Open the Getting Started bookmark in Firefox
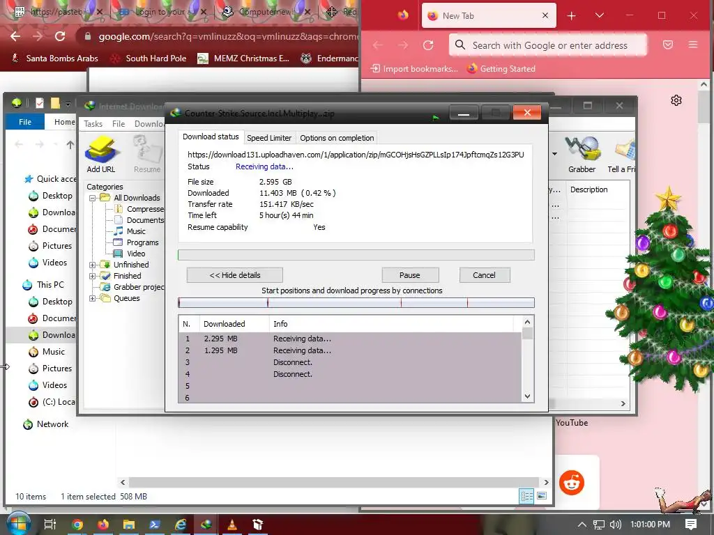 click(501, 69)
